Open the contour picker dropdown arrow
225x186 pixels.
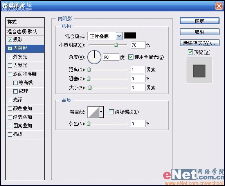(x=101, y=112)
